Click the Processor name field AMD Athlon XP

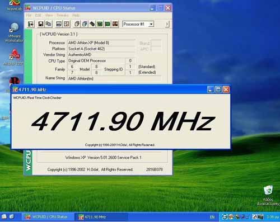pos(101,43)
